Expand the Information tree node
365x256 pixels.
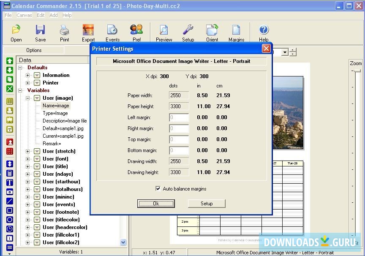pos(28,75)
